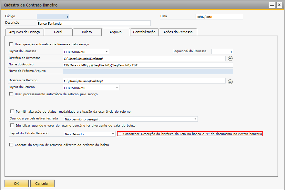Tick Permitir alteração do status checkbox
Screen dimensions: 285x190
coord(12,111)
